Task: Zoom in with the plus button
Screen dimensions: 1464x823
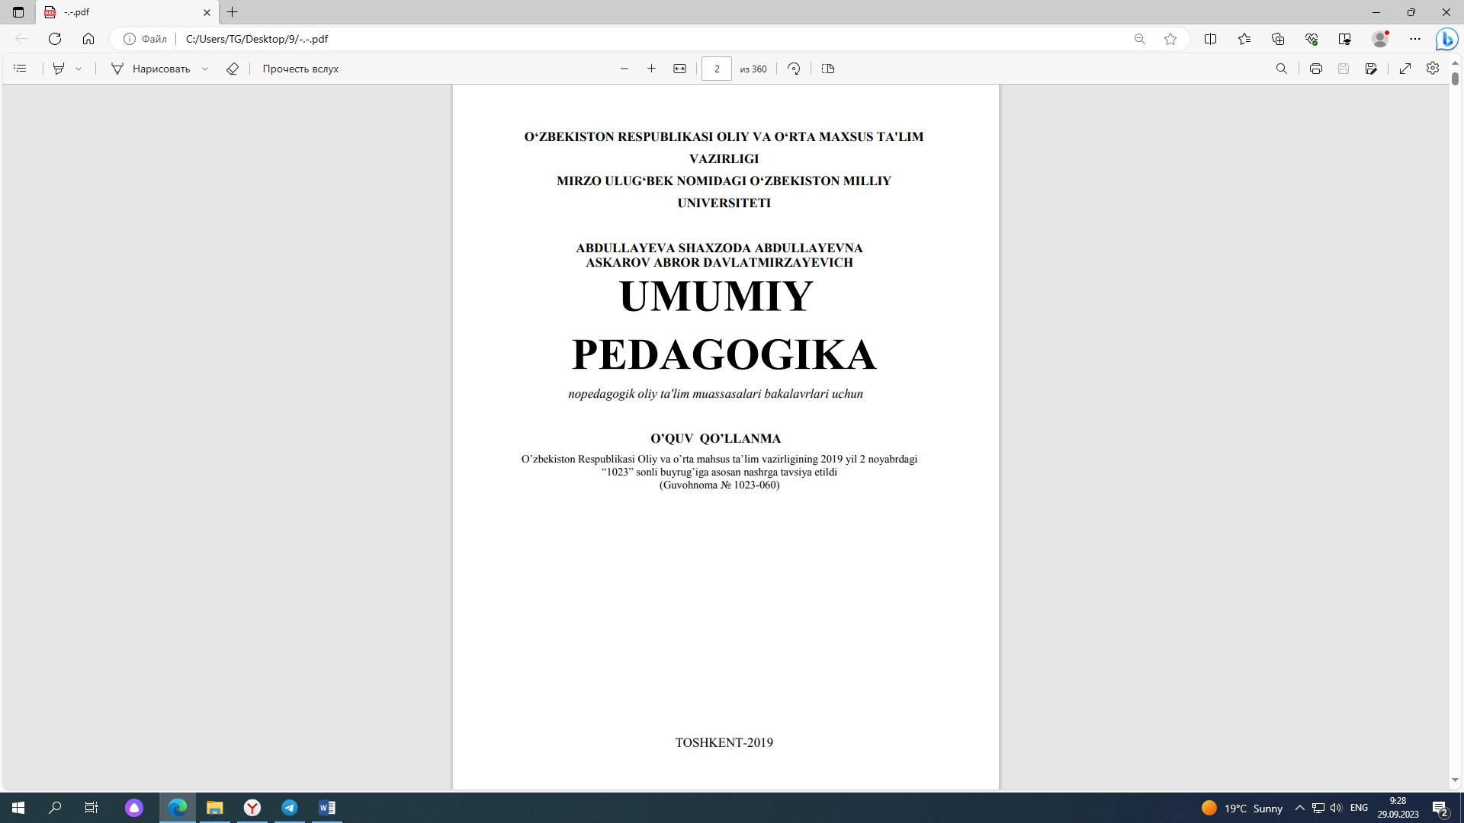Action: coord(651,69)
